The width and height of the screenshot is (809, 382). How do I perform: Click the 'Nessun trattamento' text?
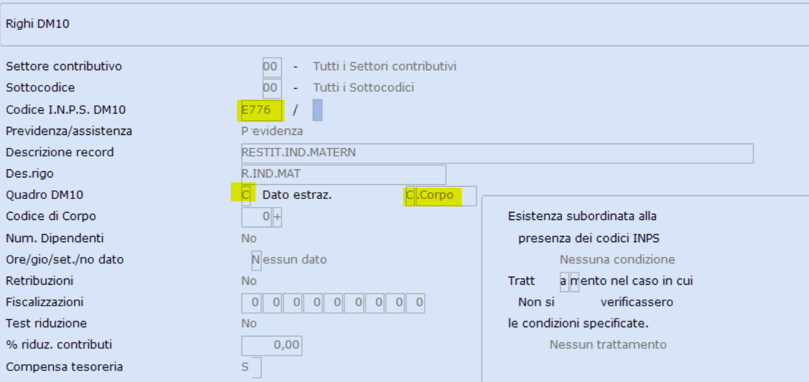(x=608, y=345)
